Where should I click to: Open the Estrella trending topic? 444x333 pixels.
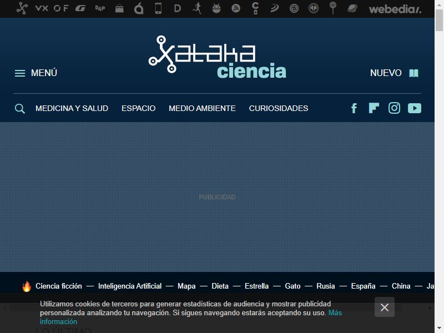pos(256,286)
